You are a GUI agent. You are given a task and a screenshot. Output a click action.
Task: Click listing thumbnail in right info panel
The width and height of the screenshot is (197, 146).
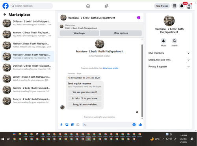tap(169, 21)
